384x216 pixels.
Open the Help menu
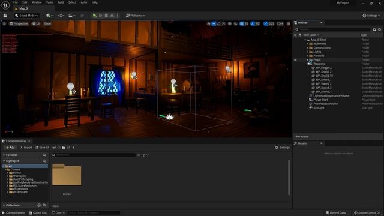[95, 2]
